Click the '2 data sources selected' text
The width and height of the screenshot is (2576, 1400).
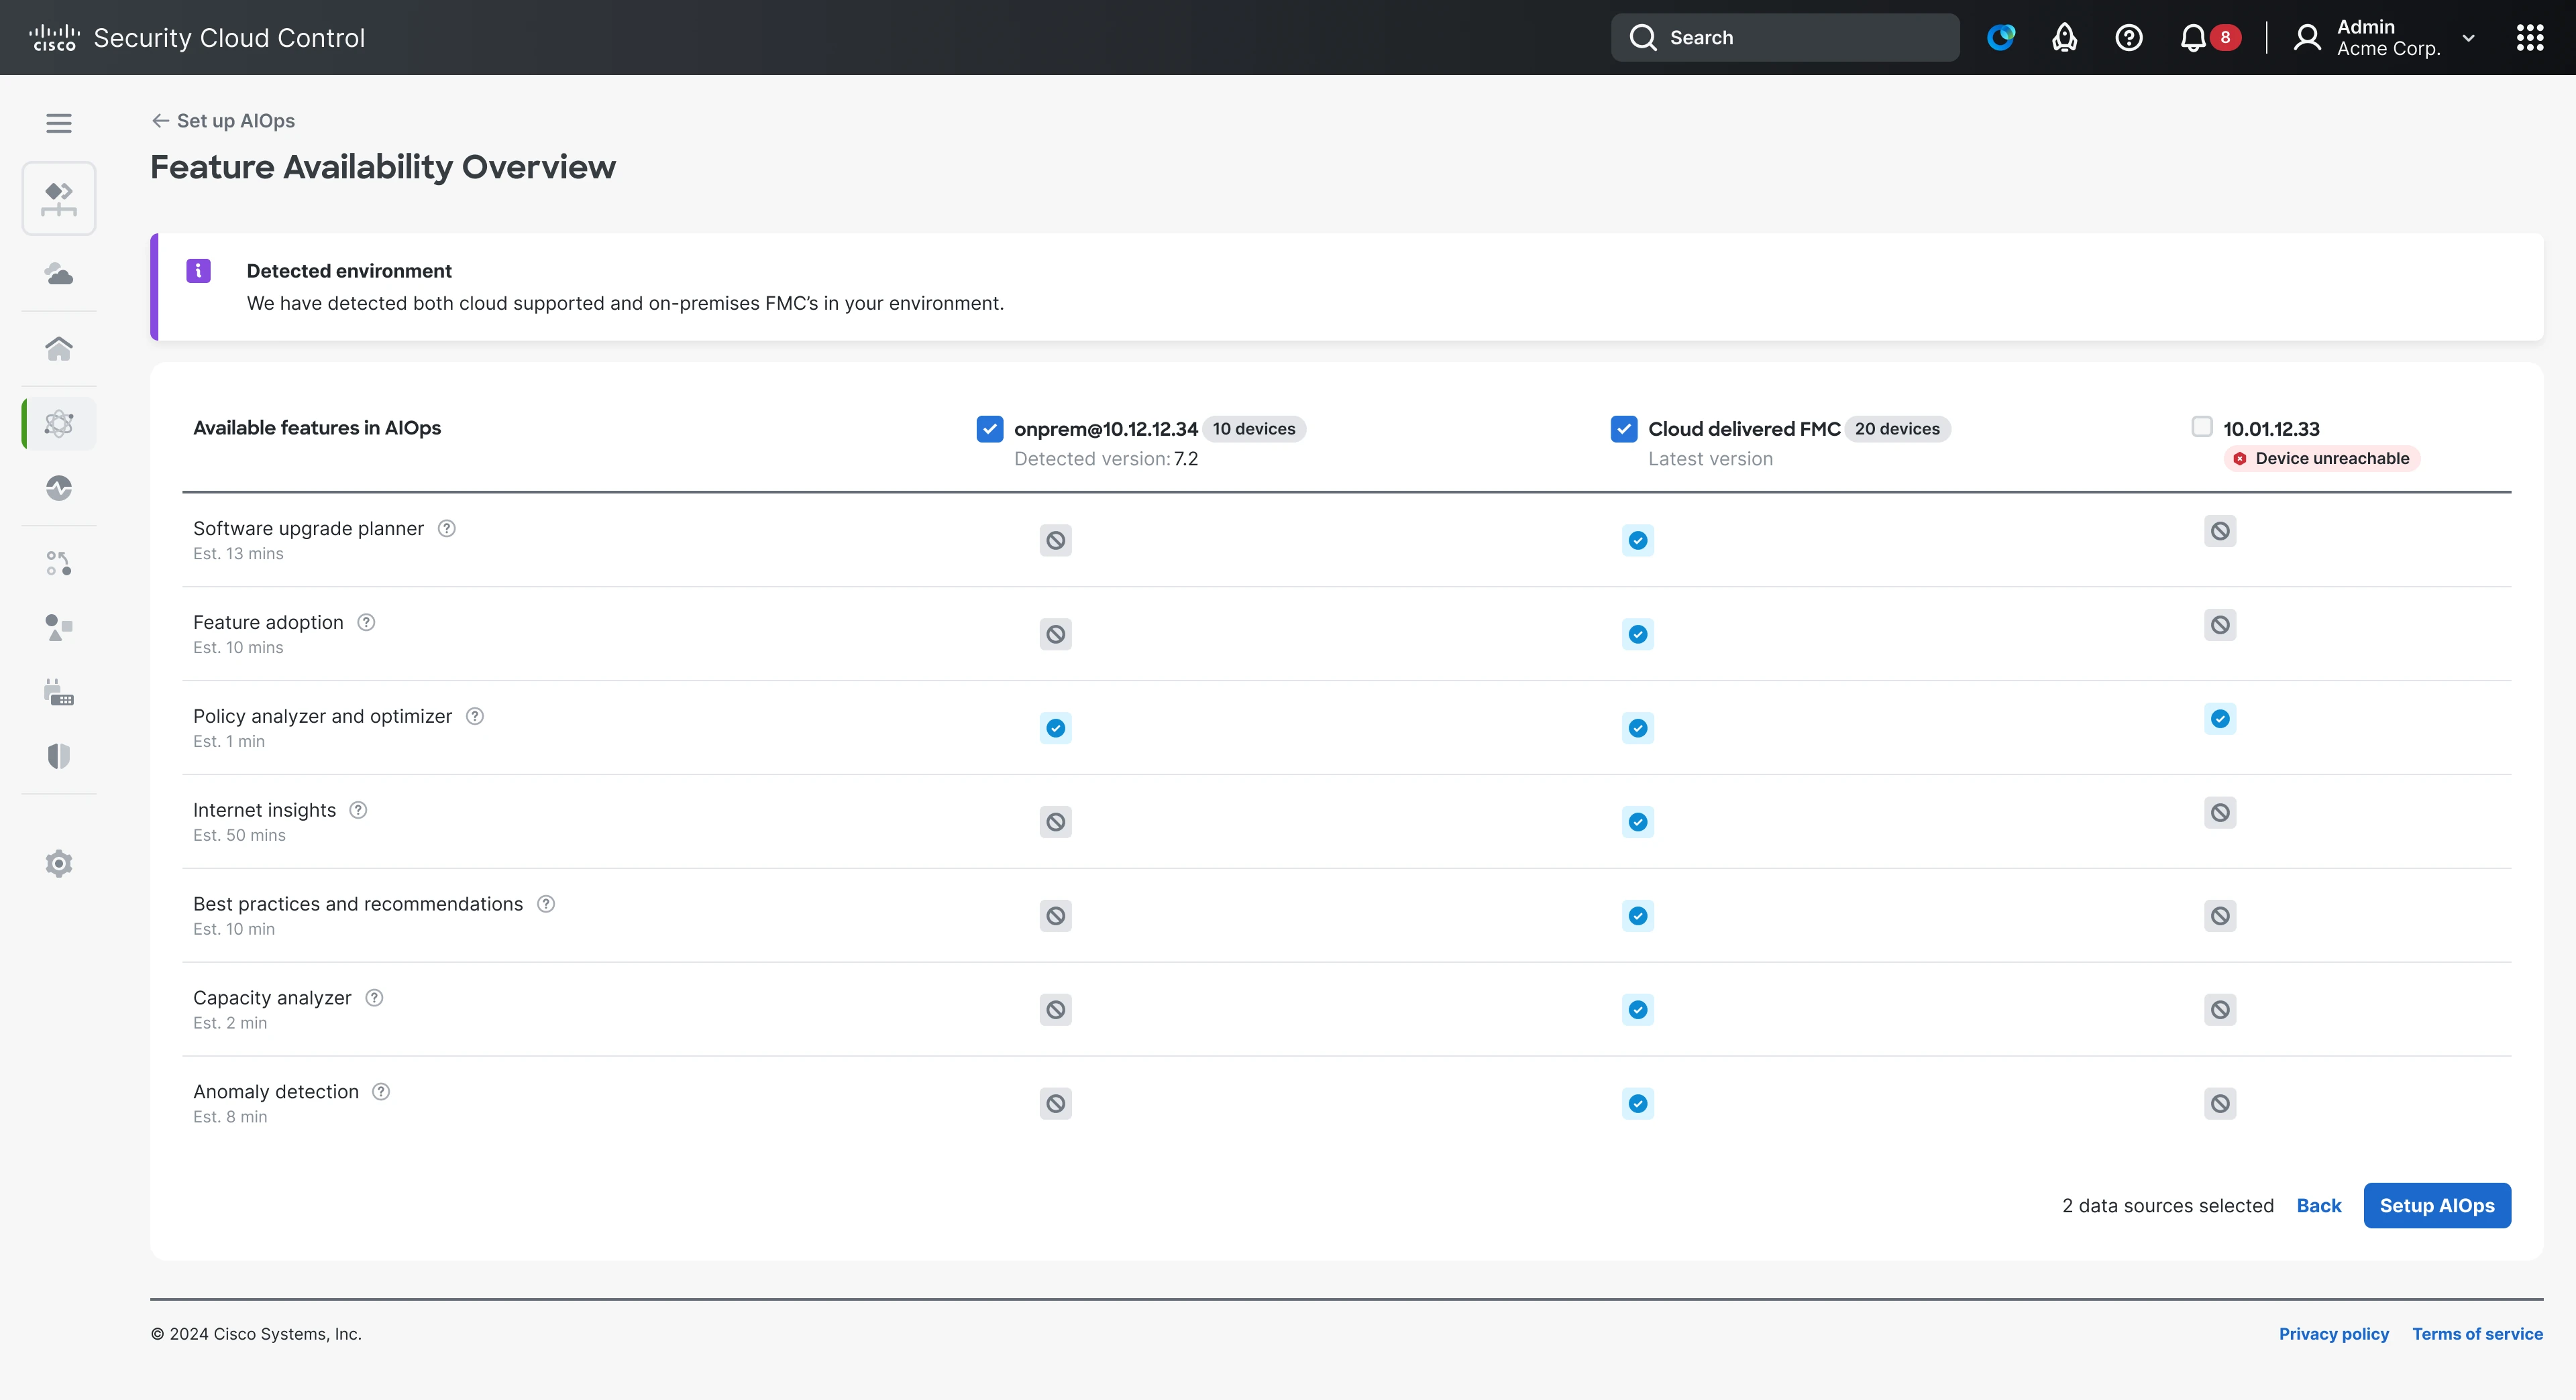point(2168,1206)
